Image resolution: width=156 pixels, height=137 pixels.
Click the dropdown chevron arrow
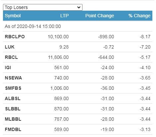pyautogui.click(x=79, y=7)
